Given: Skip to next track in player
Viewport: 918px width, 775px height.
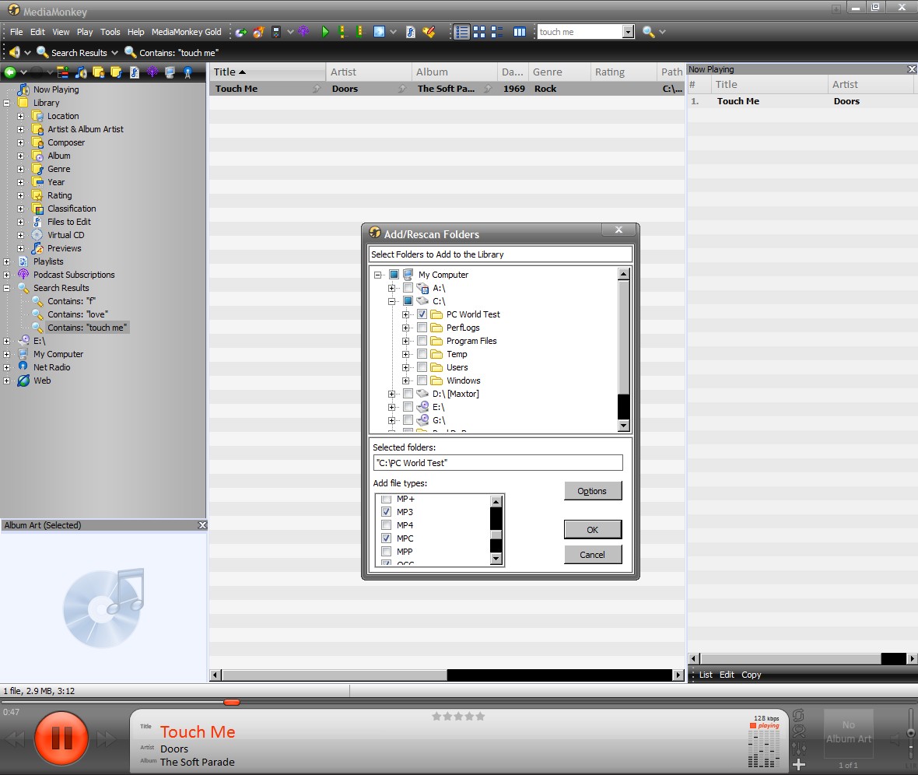Looking at the screenshot, I should coord(107,738).
